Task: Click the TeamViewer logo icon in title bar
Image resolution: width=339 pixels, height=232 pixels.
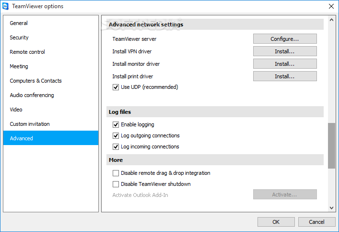Action: pyautogui.click(x=5, y=6)
